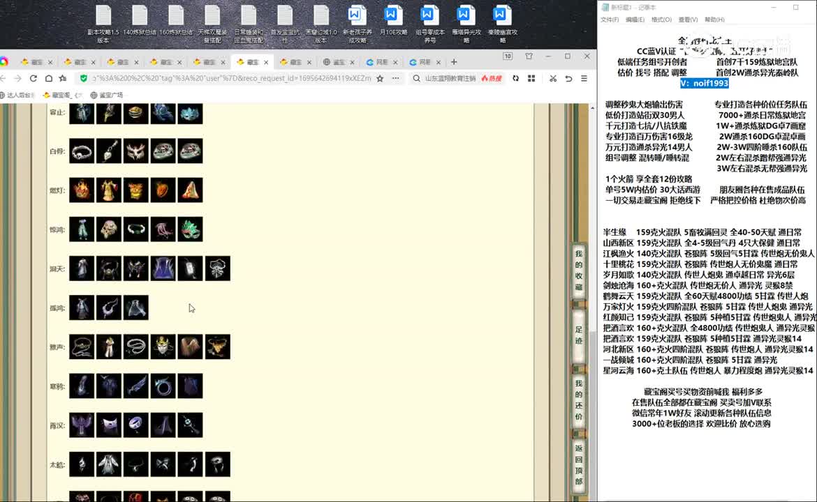Open the browser hamburger main menu
Screen dimensions: 817x502
pos(584,79)
